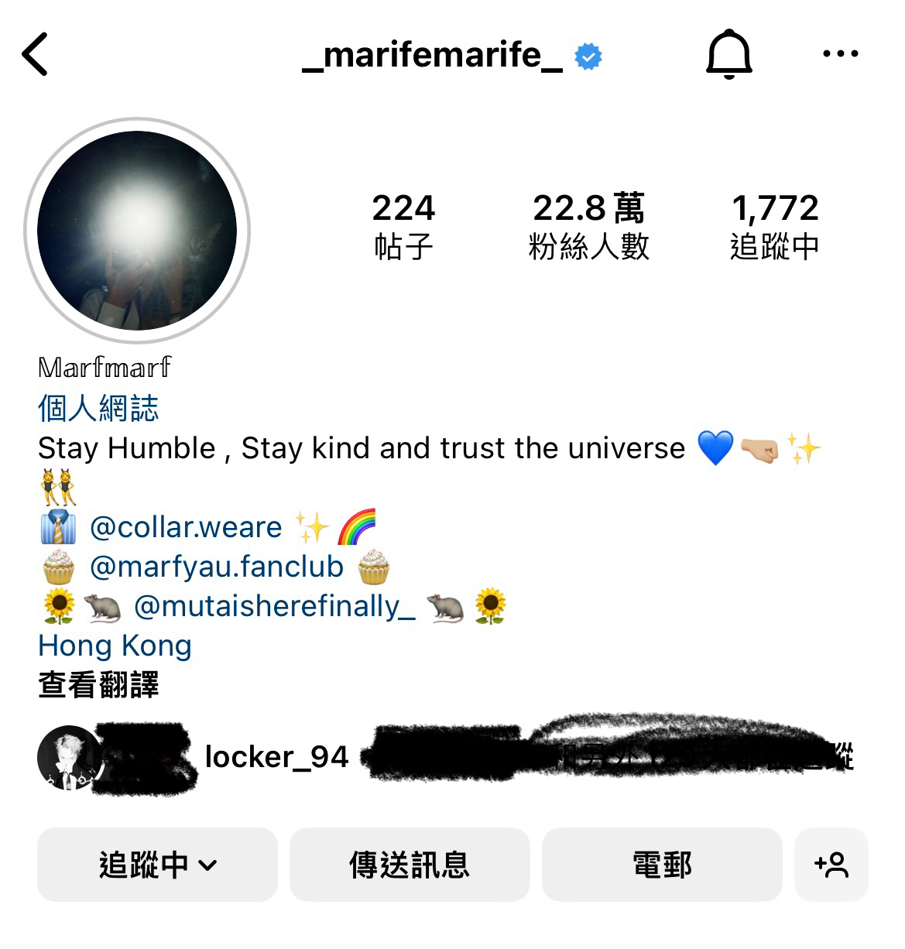Open the @collar.weare profile link
905x949 pixels.
coord(186,527)
